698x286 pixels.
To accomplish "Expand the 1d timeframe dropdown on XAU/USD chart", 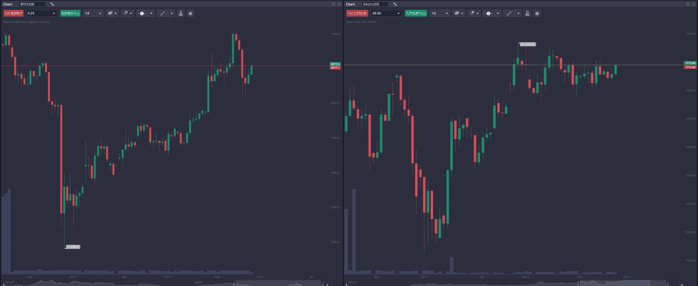I will pos(439,13).
